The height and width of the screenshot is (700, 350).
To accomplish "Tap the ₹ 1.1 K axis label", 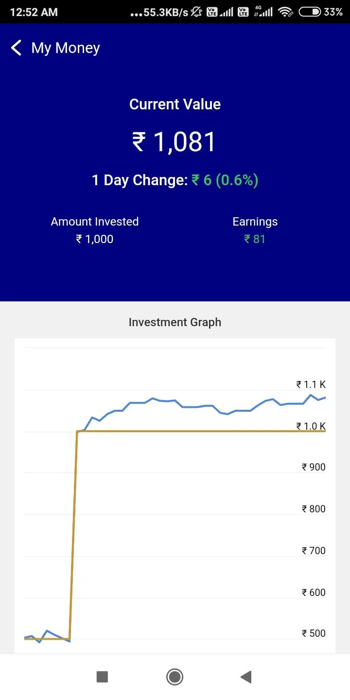I will (x=311, y=385).
